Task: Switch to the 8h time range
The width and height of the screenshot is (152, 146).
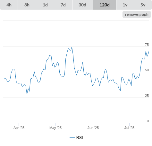Action: coord(27,5)
